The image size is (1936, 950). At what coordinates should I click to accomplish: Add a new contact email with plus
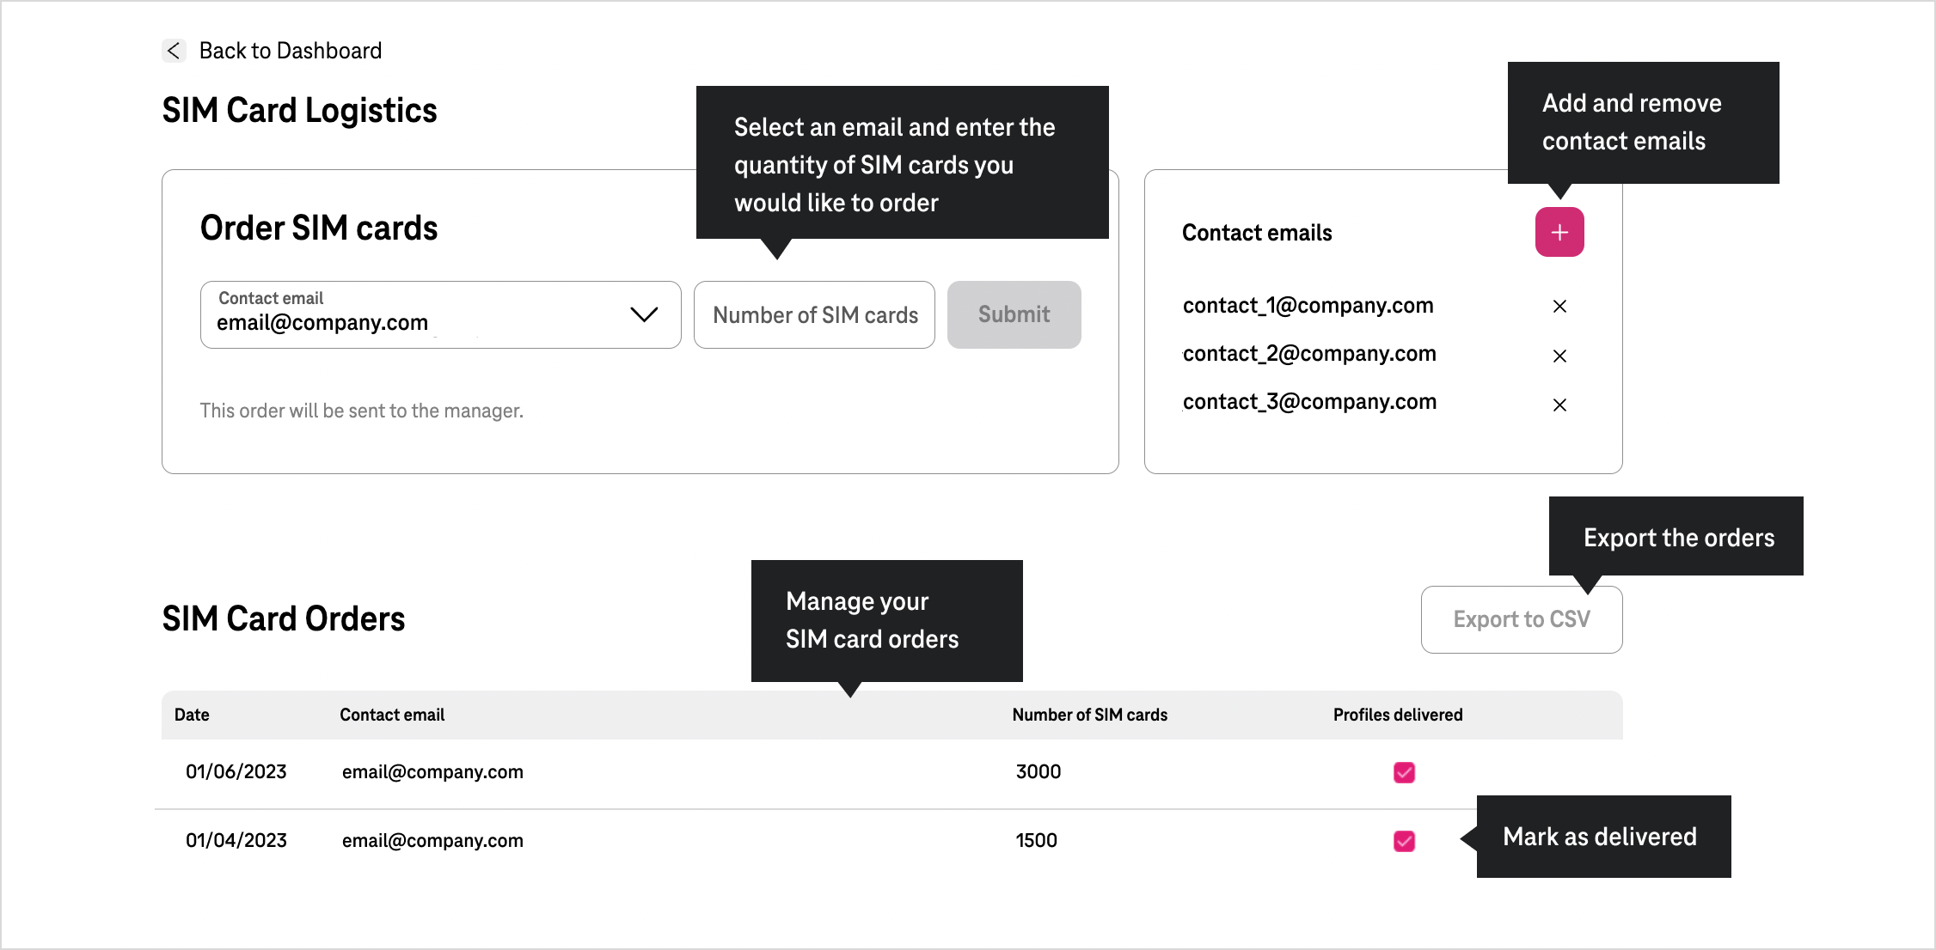1559,232
